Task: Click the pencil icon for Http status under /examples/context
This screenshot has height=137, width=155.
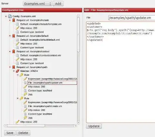Action: (x=17, y=59)
